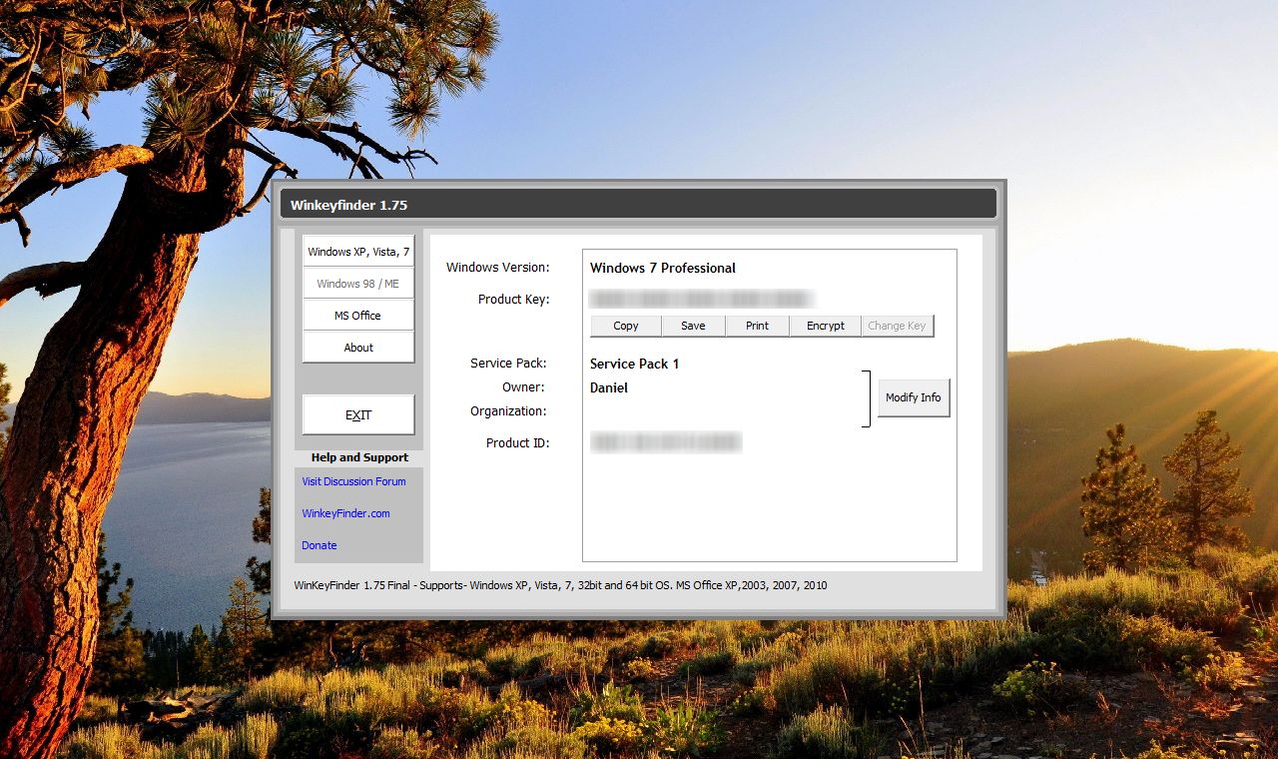Select the Windows XP, Vista, 7 tab
This screenshot has height=759, width=1278.
[358, 252]
